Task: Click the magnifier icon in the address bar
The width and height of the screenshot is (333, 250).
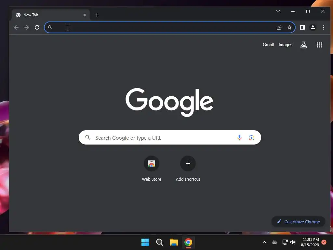Action: tap(50, 27)
